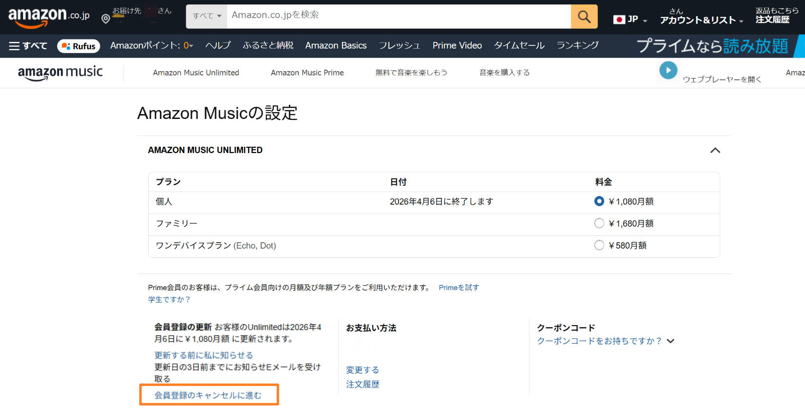
Task: Open Amazon Basics in the navigation bar
Action: (336, 45)
